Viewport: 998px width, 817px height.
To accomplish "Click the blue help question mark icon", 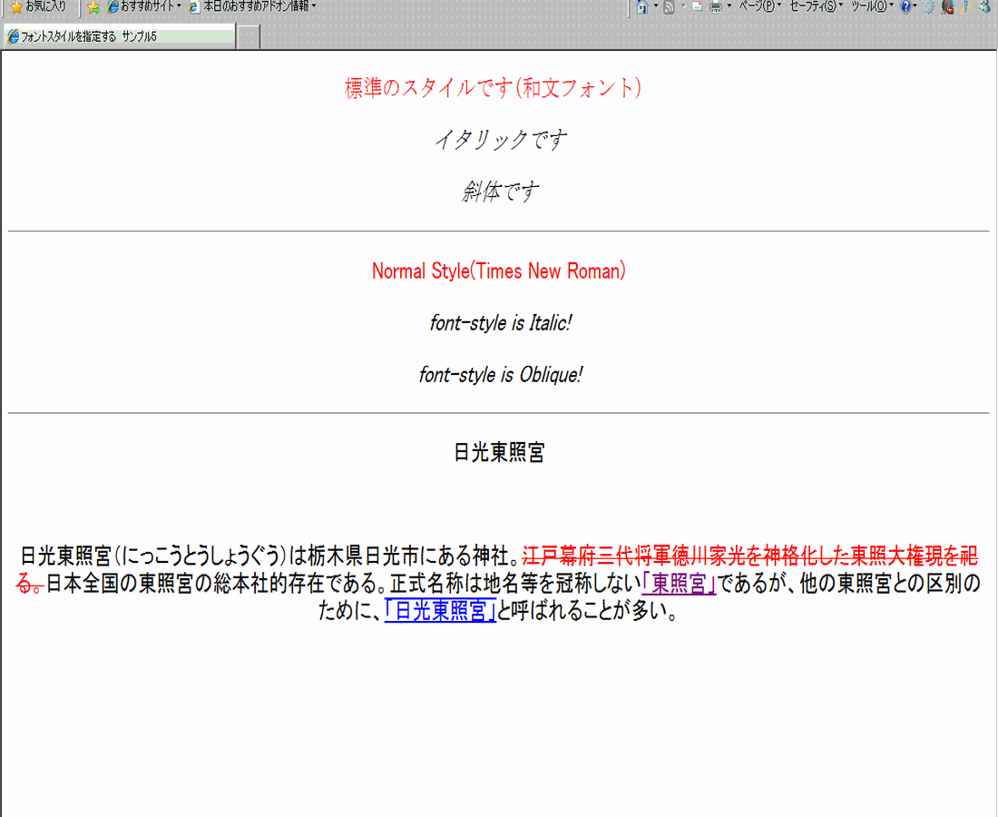I will click(905, 7).
